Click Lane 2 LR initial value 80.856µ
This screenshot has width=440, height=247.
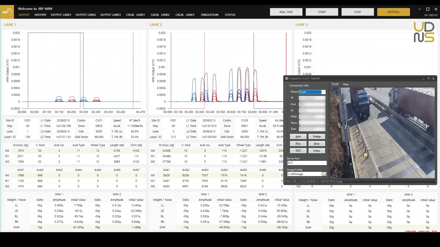282,211
